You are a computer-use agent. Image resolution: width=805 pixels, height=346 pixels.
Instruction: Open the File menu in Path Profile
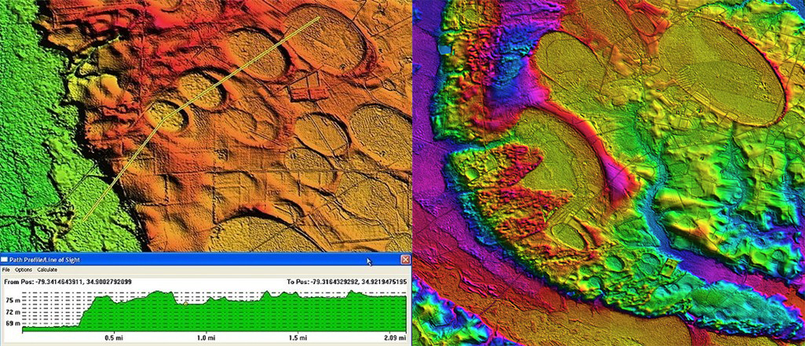click(x=6, y=269)
